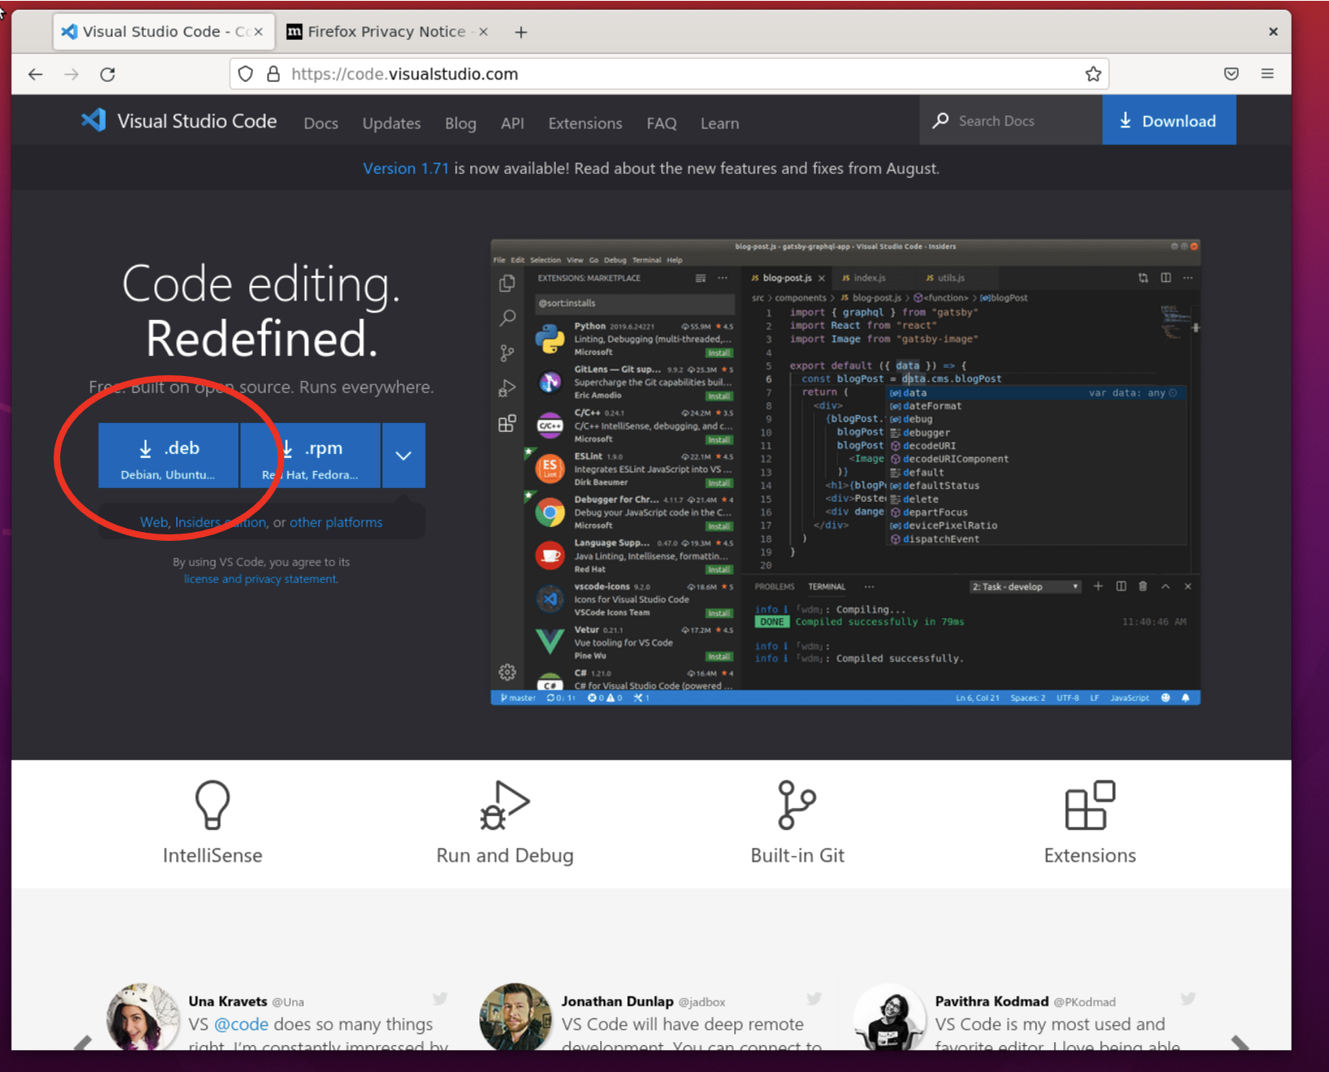Select the Visual Studio Code browser tab

coord(162,32)
